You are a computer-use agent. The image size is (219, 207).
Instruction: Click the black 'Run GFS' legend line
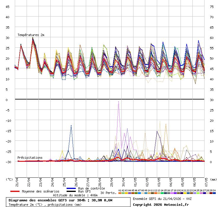click(x=72, y=191)
